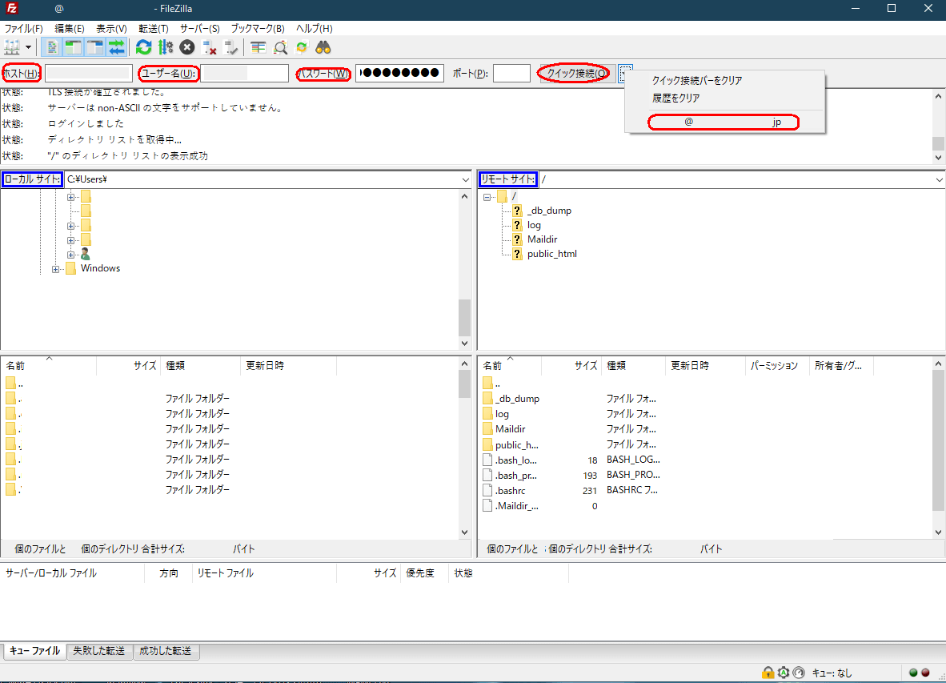This screenshot has height=683, width=946.
Task: Toggle the transfer queue display
Action: (x=116, y=47)
